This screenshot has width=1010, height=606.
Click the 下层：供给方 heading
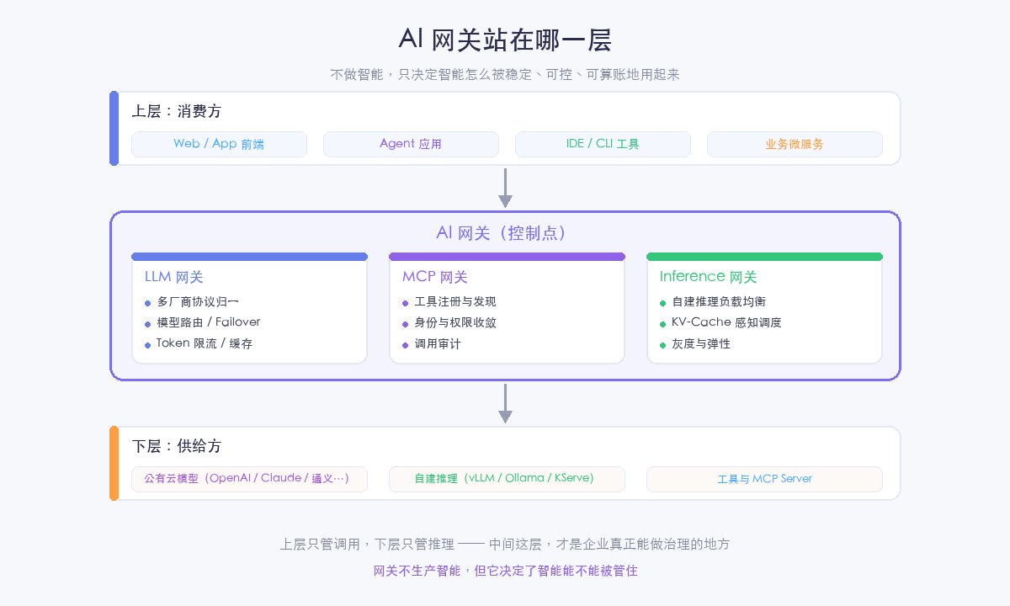click(177, 446)
